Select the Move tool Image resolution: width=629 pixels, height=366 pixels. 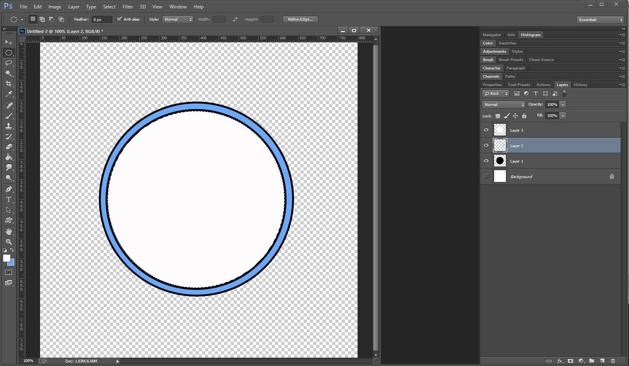[x=9, y=42]
